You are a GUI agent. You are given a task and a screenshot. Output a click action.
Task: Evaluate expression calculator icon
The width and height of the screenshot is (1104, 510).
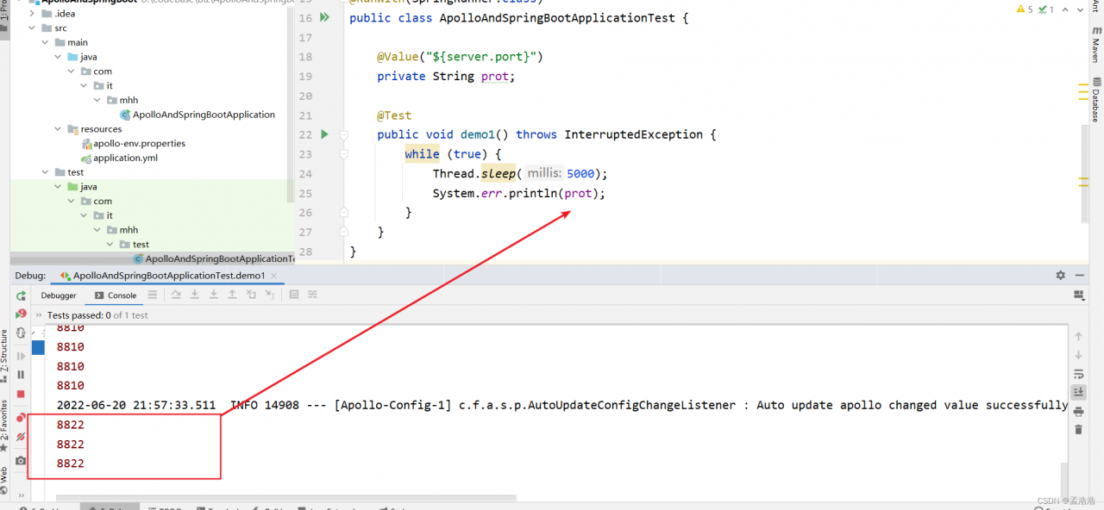tap(294, 295)
